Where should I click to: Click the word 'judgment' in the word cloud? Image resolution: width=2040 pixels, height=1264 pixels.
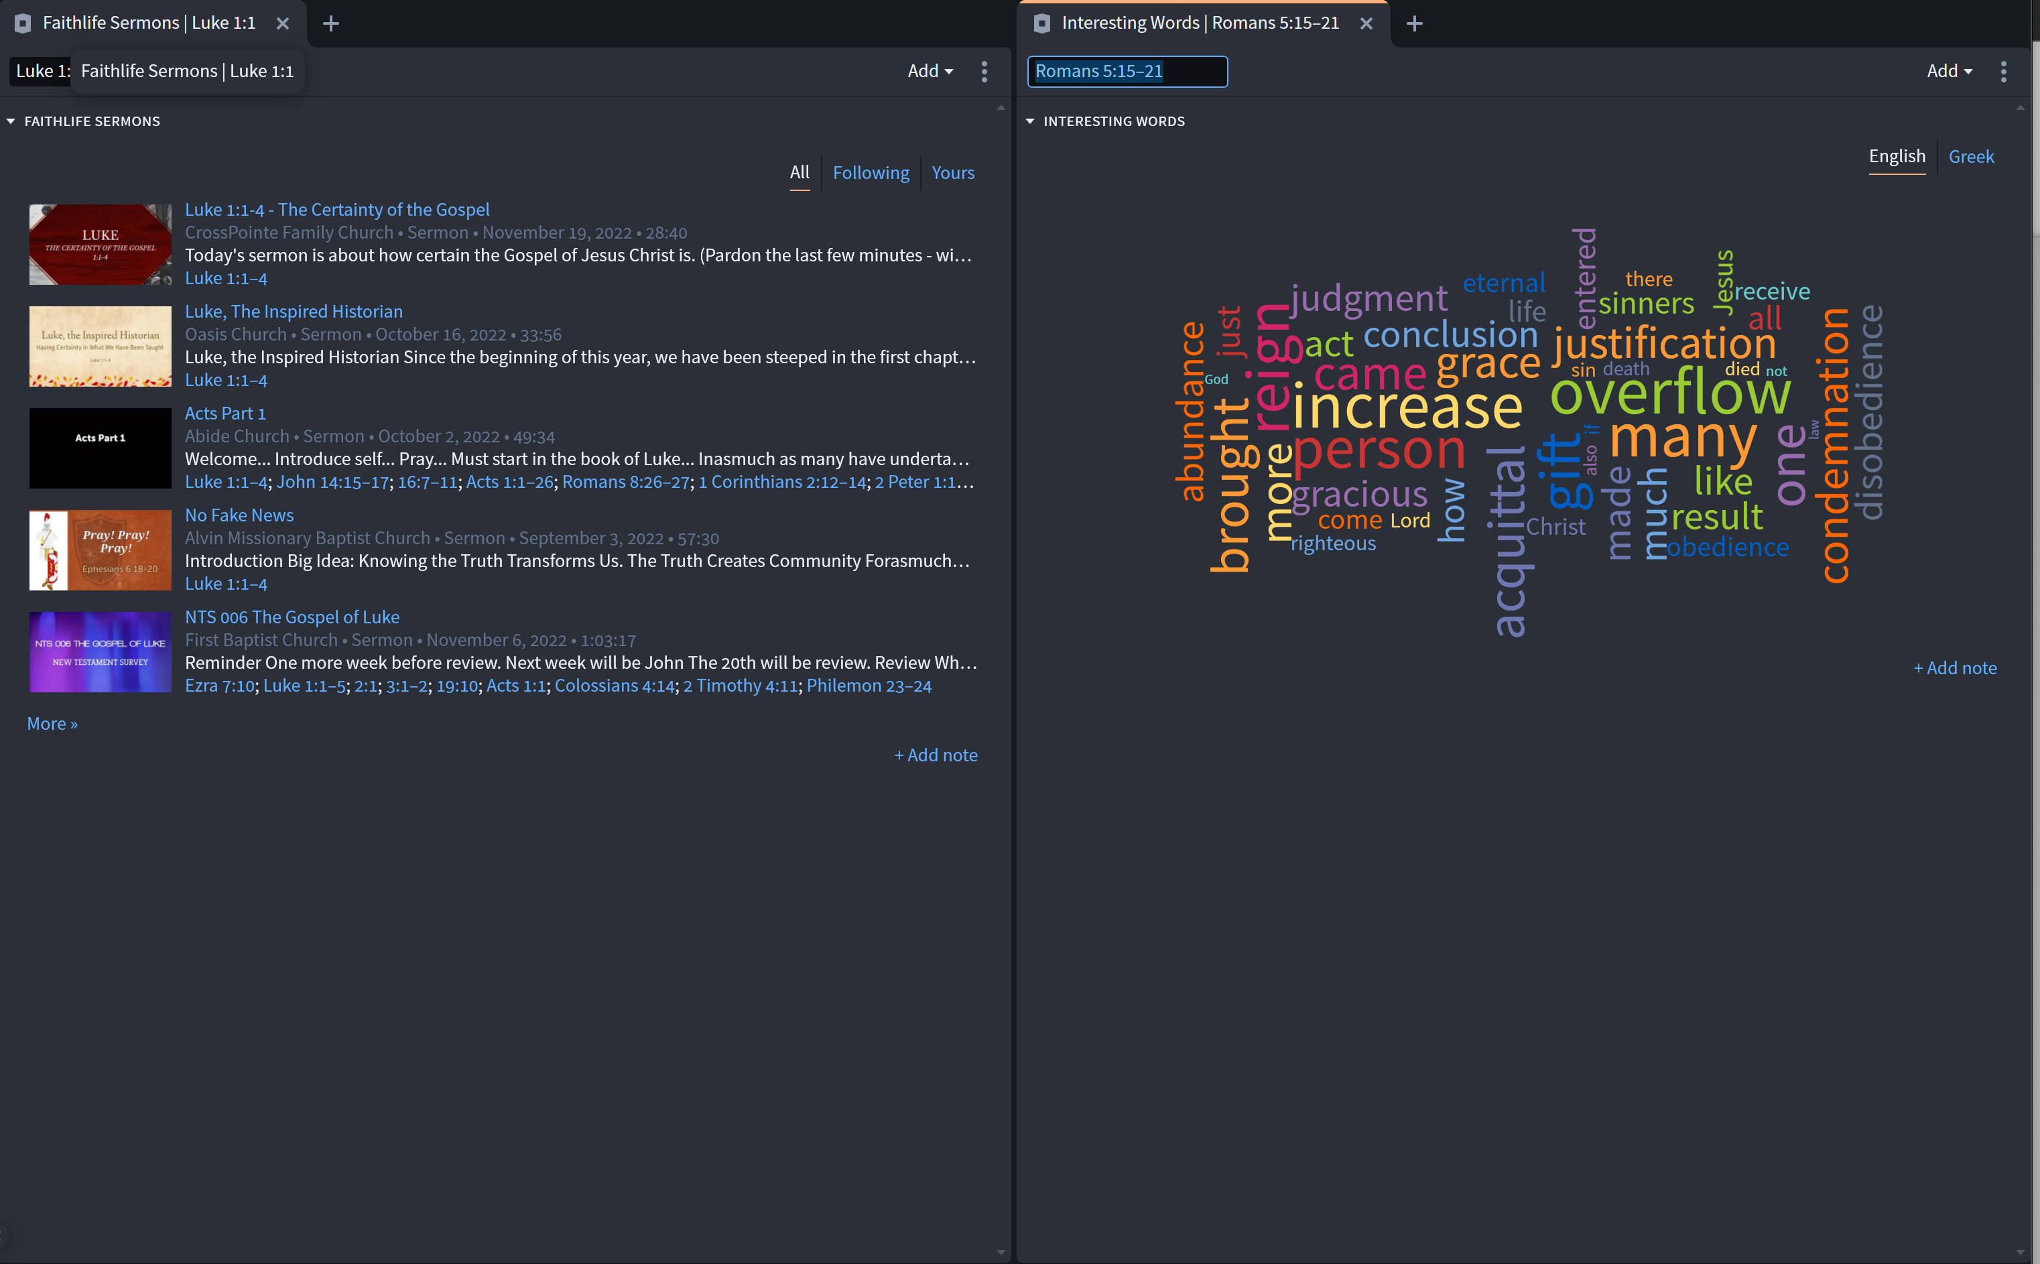1369,300
